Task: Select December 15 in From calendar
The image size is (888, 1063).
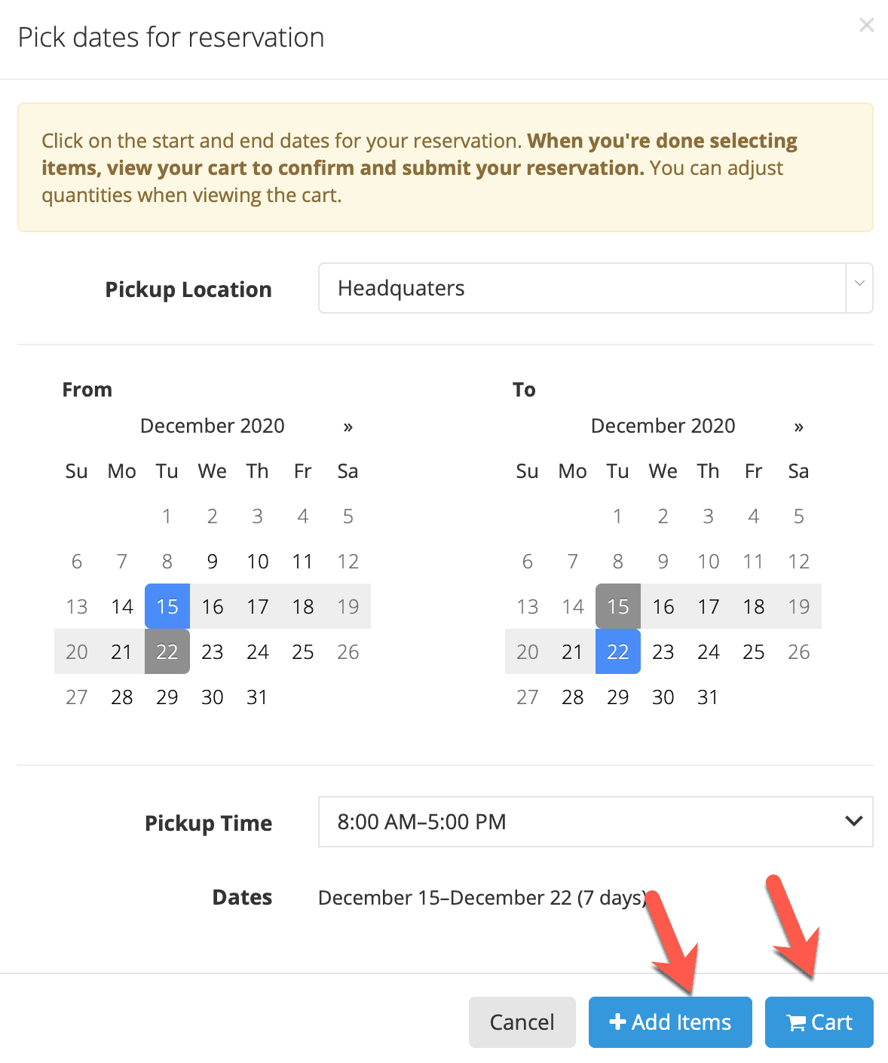Action: (167, 606)
